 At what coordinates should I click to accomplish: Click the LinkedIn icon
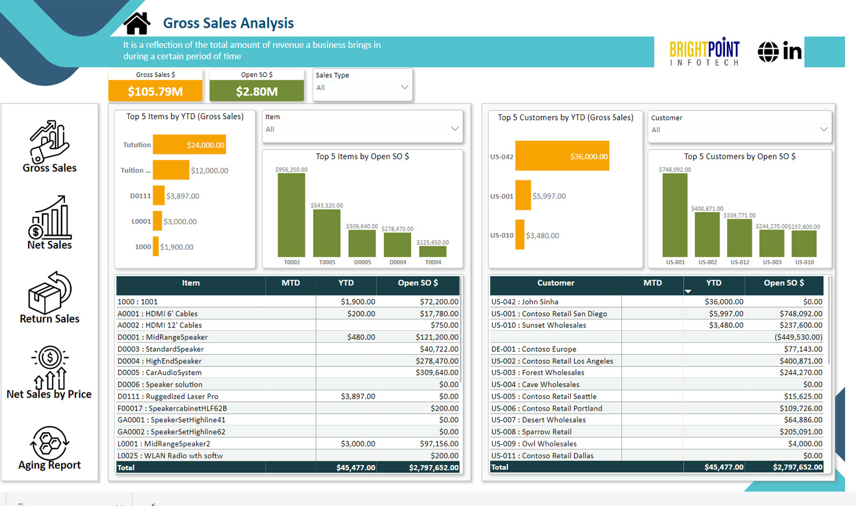pos(792,52)
